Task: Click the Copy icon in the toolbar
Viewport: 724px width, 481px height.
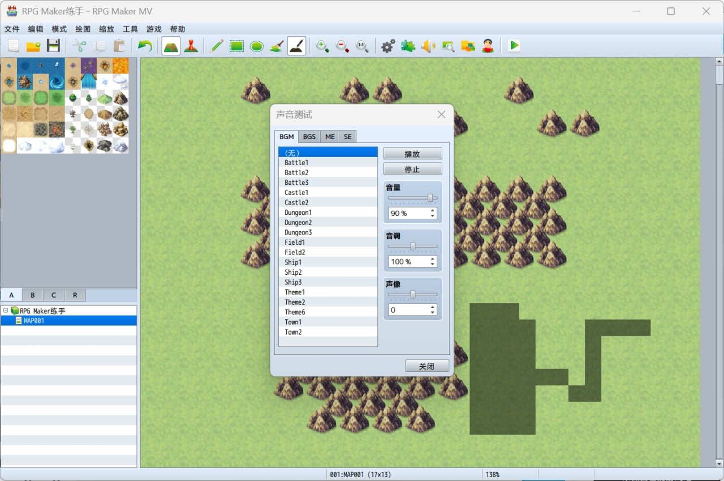Action: click(99, 46)
